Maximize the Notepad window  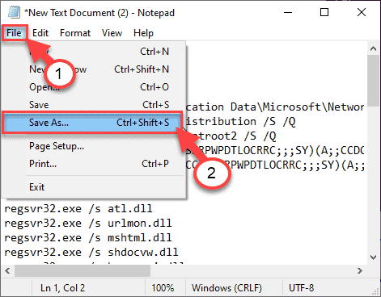pyautogui.click(x=324, y=12)
